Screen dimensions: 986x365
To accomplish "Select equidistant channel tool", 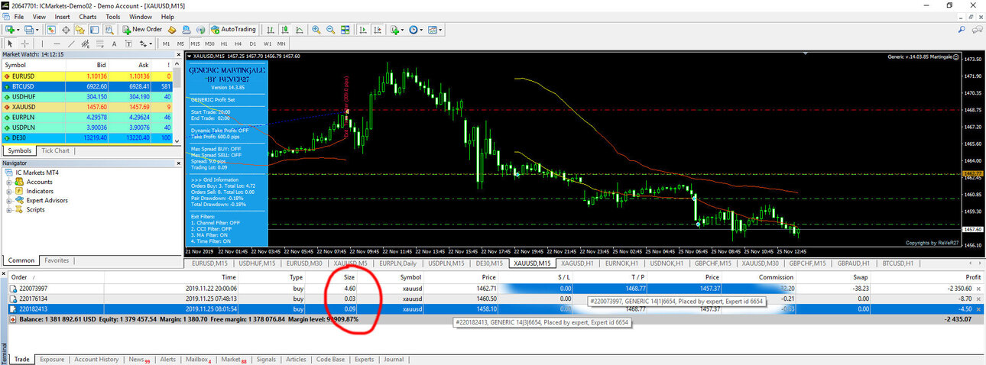I will (86, 44).
